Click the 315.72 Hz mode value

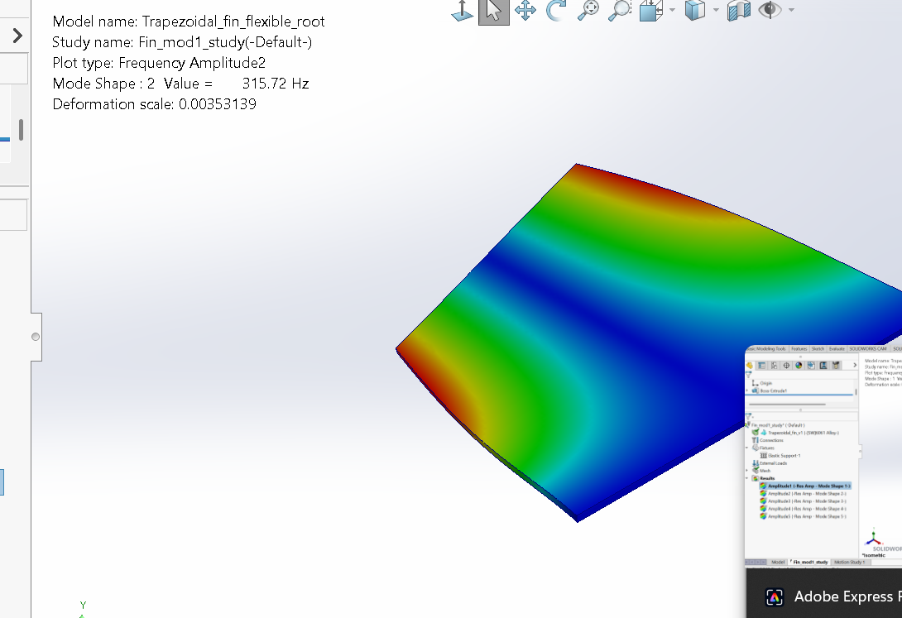(275, 84)
